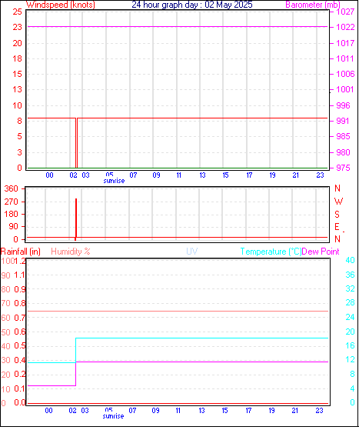Click 'sunrise' under the temperature graph axis
The image size is (359, 430).
pyautogui.click(x=113, y=416)
